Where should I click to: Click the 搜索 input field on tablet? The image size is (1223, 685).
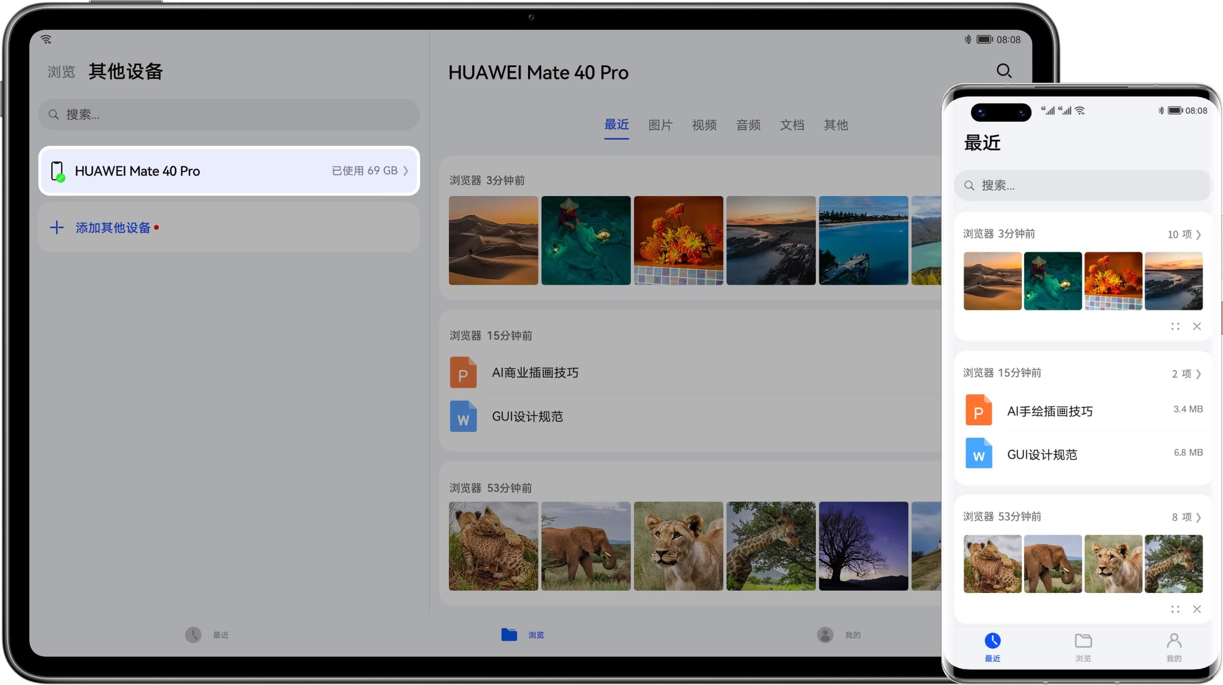coord(228,114)
